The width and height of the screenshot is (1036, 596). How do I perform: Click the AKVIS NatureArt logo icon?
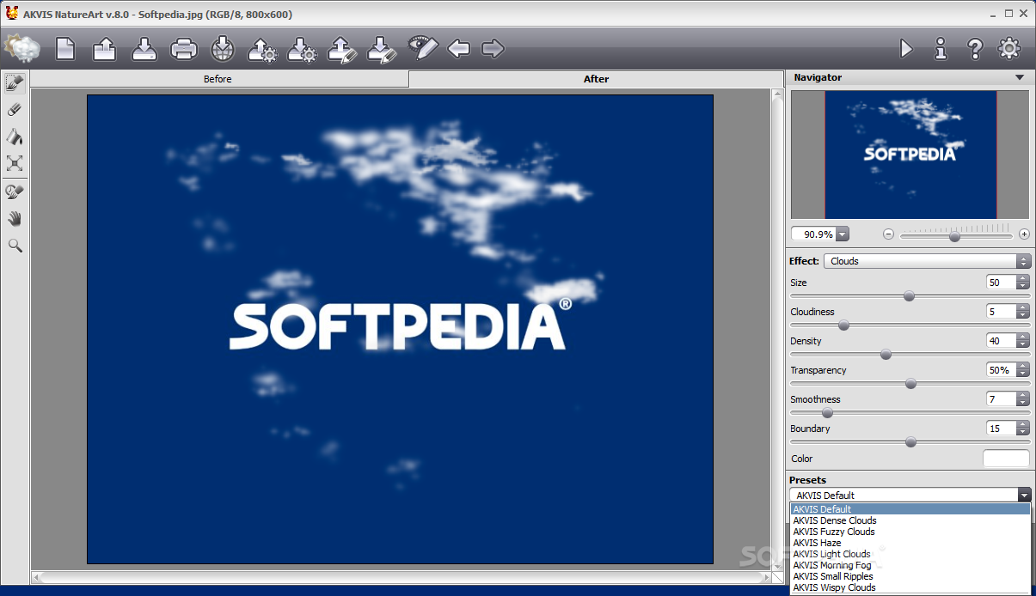21,48
